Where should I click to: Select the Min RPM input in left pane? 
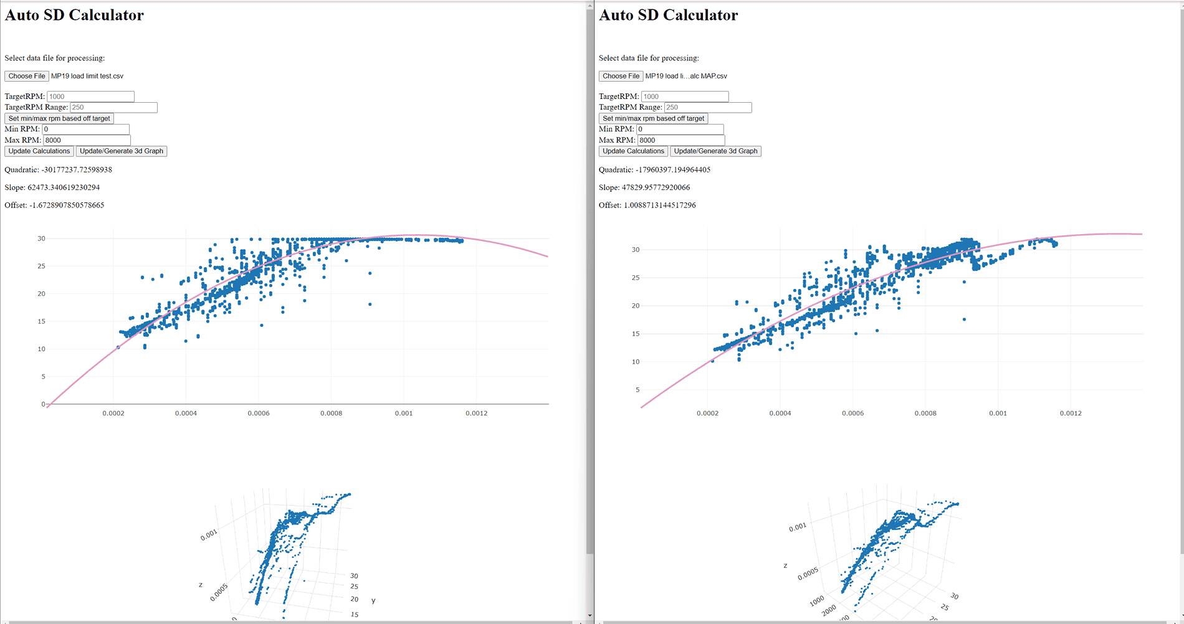(x=85, y=129)
